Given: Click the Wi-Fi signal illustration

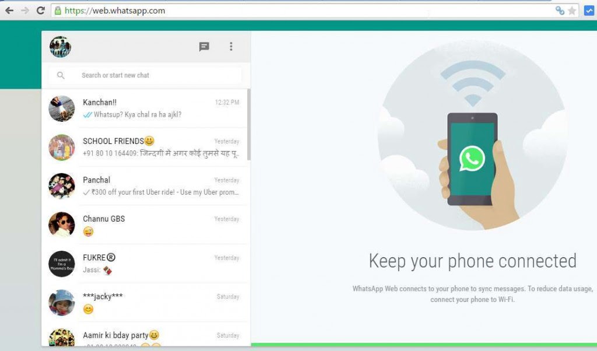Looking at the screenshot, I should 472,83.
